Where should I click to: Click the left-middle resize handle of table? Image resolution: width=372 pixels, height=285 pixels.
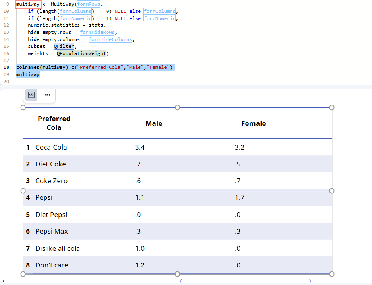[x=23, y=191]
